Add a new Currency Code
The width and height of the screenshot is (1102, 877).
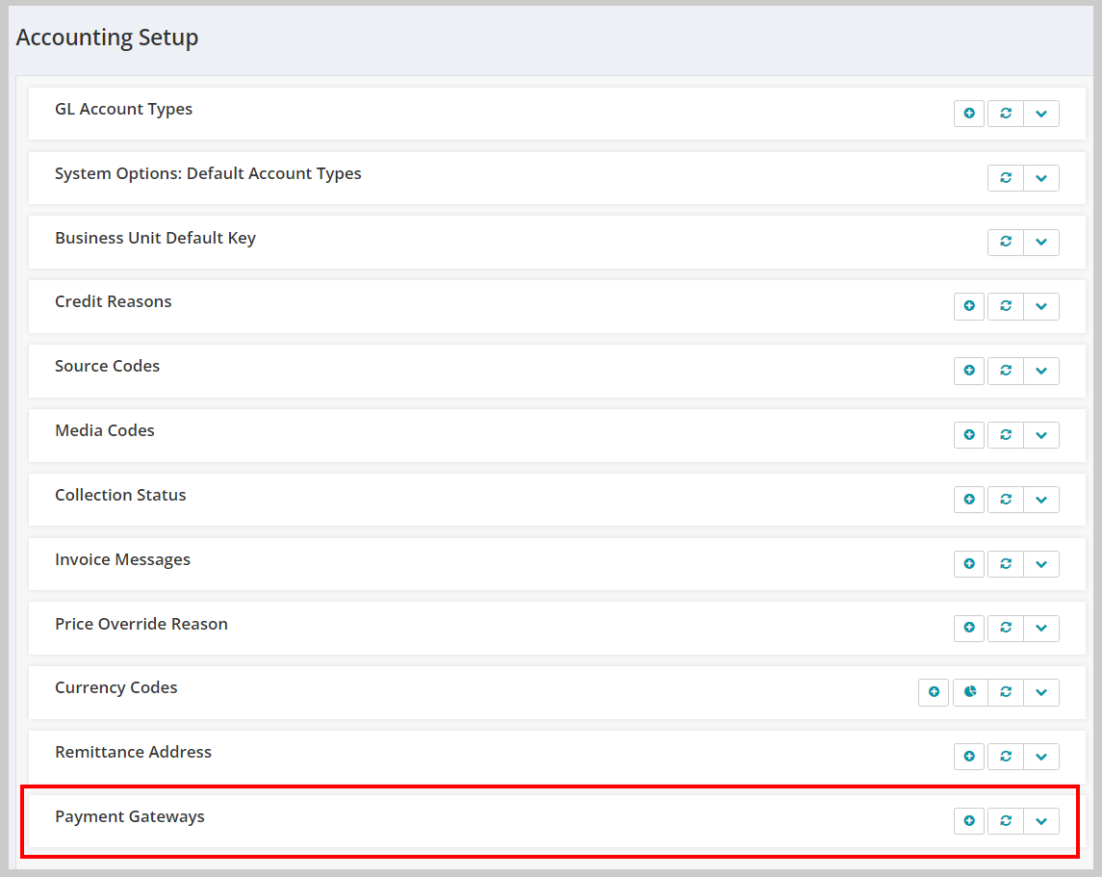tap(934, 692)
